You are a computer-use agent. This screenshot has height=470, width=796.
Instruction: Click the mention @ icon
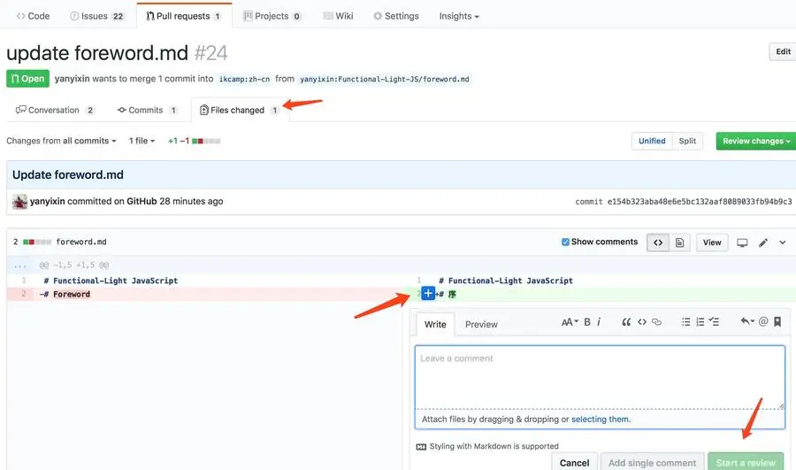tap(763, 321)
